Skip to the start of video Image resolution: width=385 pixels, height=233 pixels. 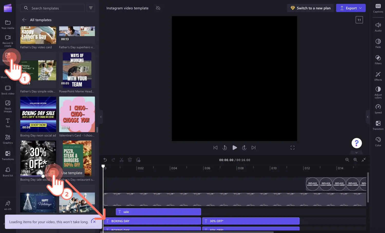[215, 147]
